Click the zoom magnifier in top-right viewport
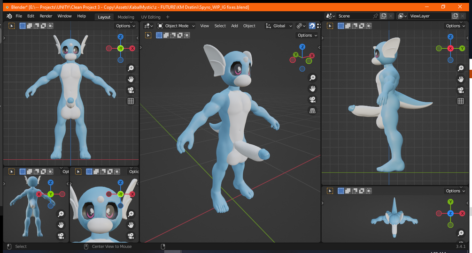 [x=461, y=68]
